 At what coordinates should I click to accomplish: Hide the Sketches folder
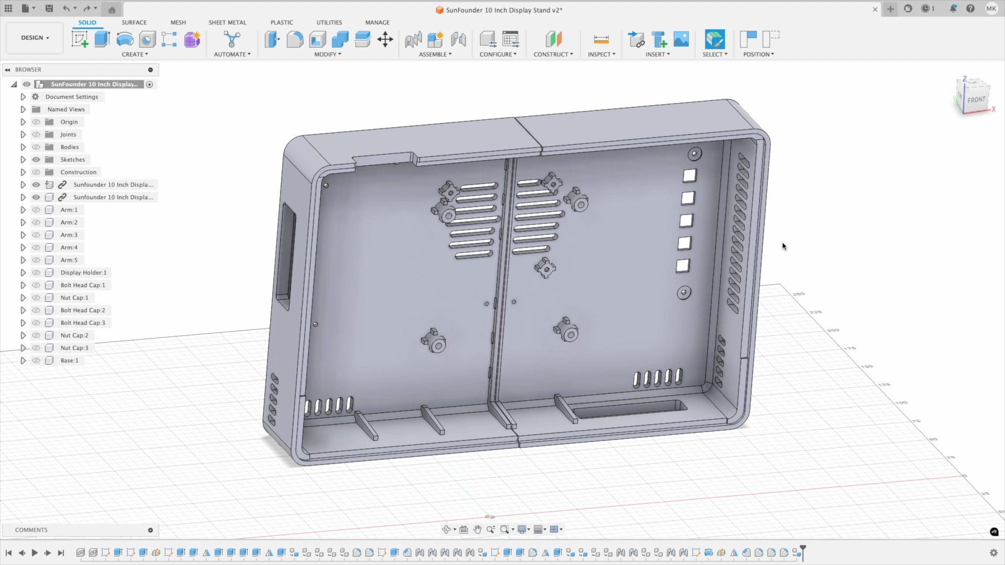tap(36, 160)
